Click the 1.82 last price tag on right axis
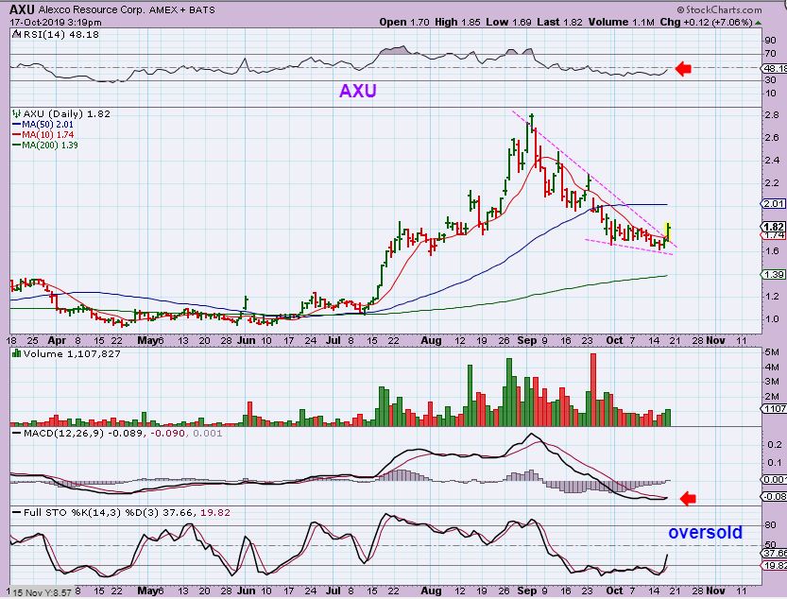The width and height of the screenshot is (787, 599). 774,227
